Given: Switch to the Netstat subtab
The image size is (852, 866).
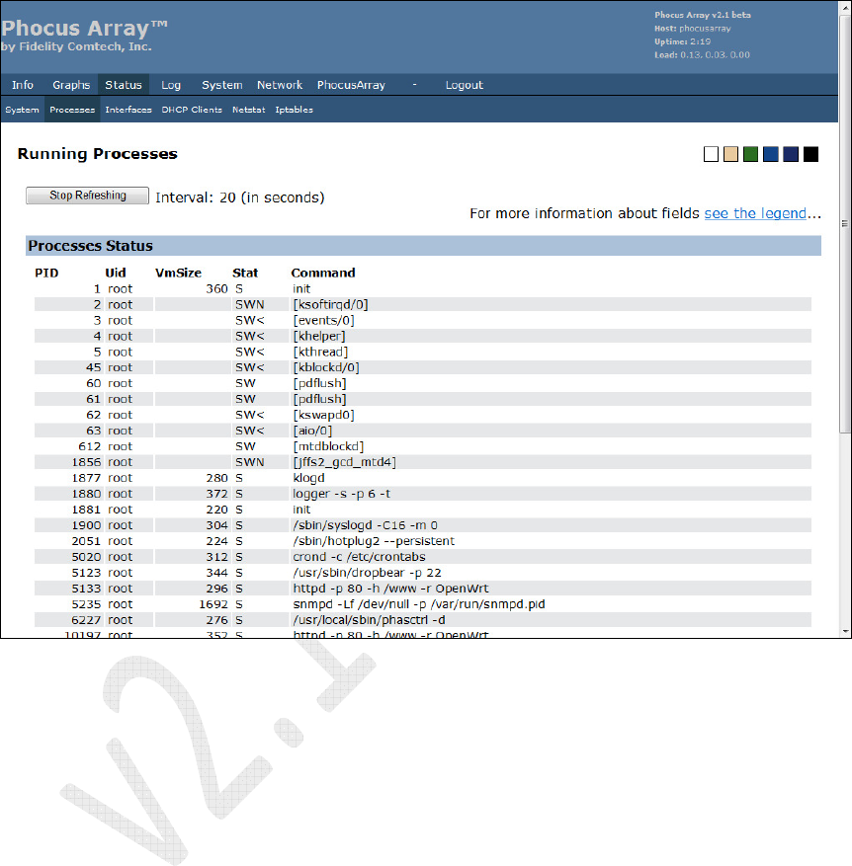Looking at the screenshot, I should 249,110.
